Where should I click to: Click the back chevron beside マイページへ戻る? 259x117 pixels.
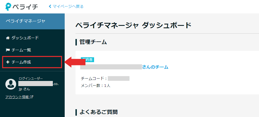(x=50, y=7)
